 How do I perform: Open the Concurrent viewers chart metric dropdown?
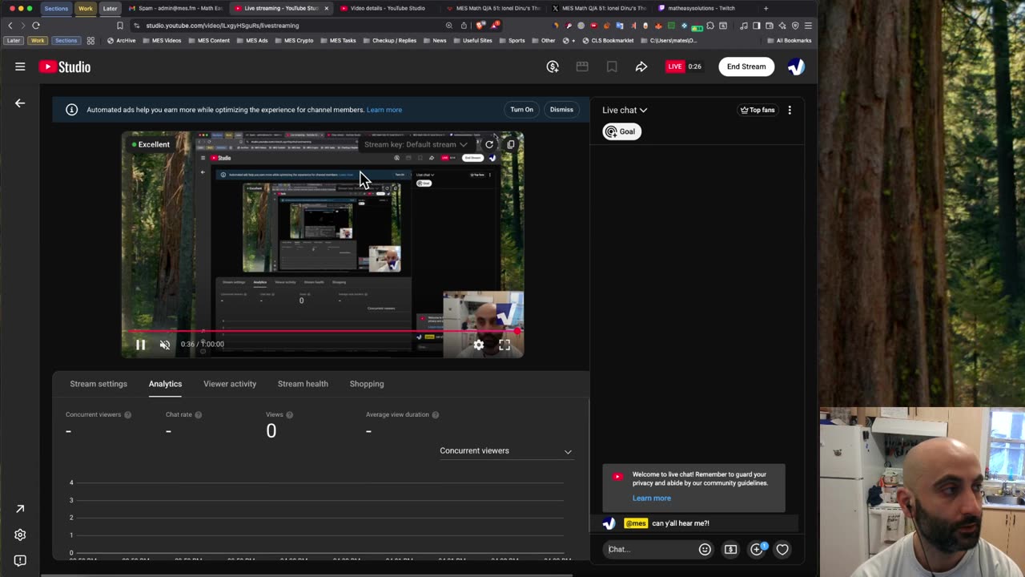[x=505, y=451]
